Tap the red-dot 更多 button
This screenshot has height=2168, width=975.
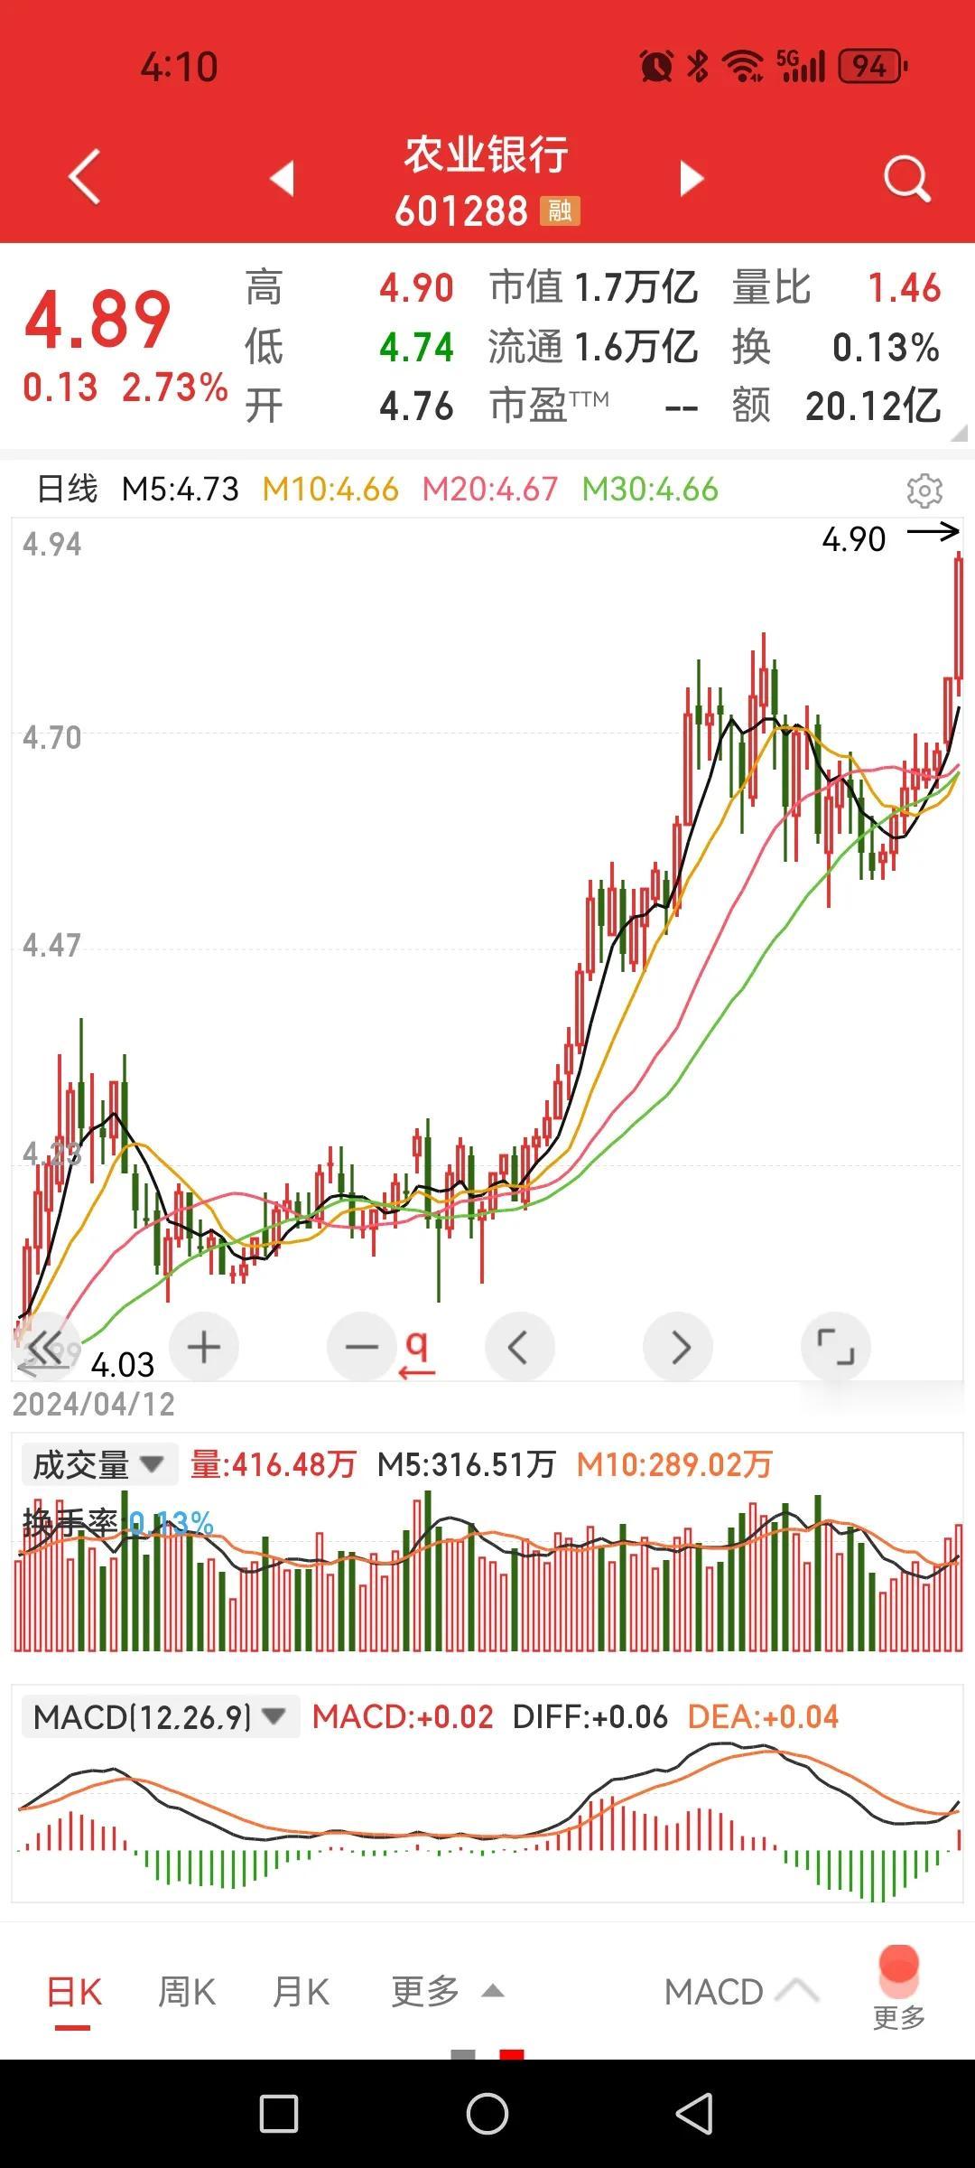pos(899,1989)
